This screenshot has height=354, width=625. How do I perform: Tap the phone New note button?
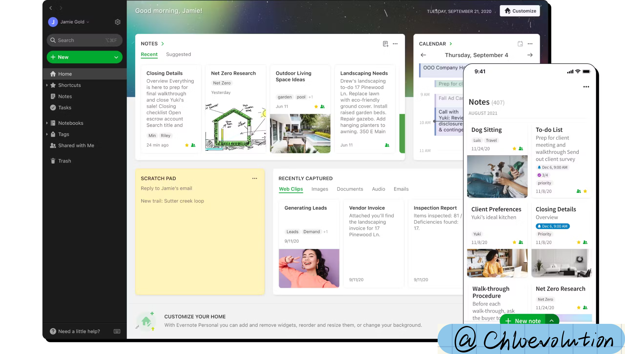(x=523, y=320)
